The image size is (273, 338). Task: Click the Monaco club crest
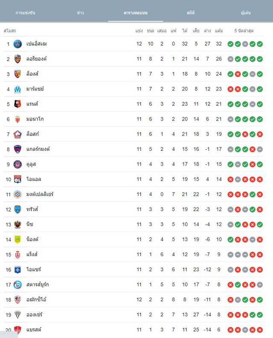[x=17, y=119]
